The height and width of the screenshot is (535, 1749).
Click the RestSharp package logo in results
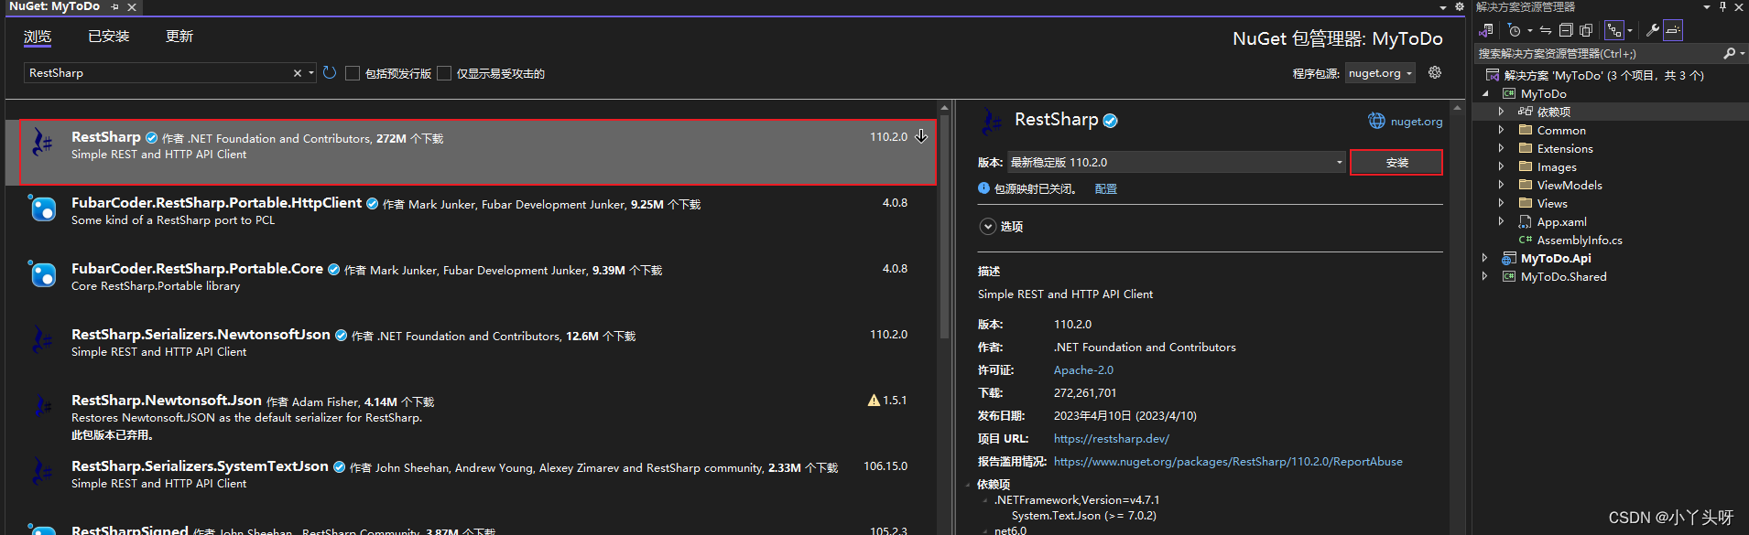42,142
